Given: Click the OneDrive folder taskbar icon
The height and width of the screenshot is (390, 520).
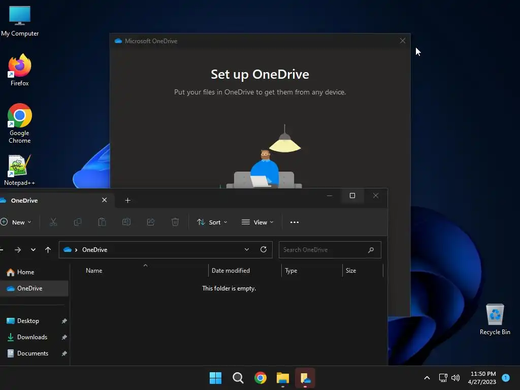Looking at the screenshot, I should (305, 378).
